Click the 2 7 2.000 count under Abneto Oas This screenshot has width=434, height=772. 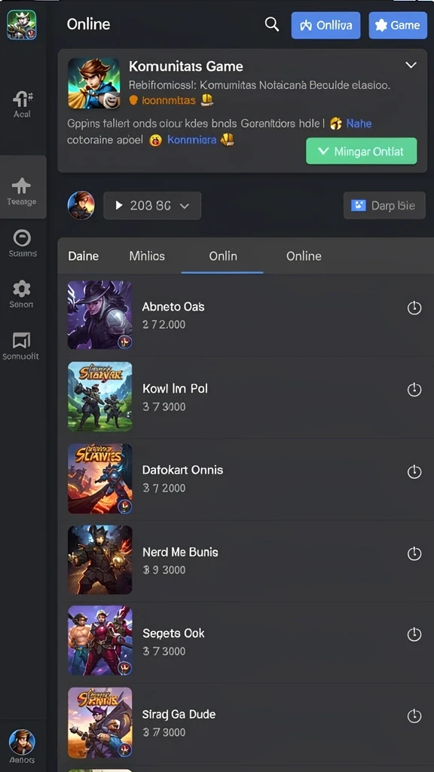pos(164,324)
